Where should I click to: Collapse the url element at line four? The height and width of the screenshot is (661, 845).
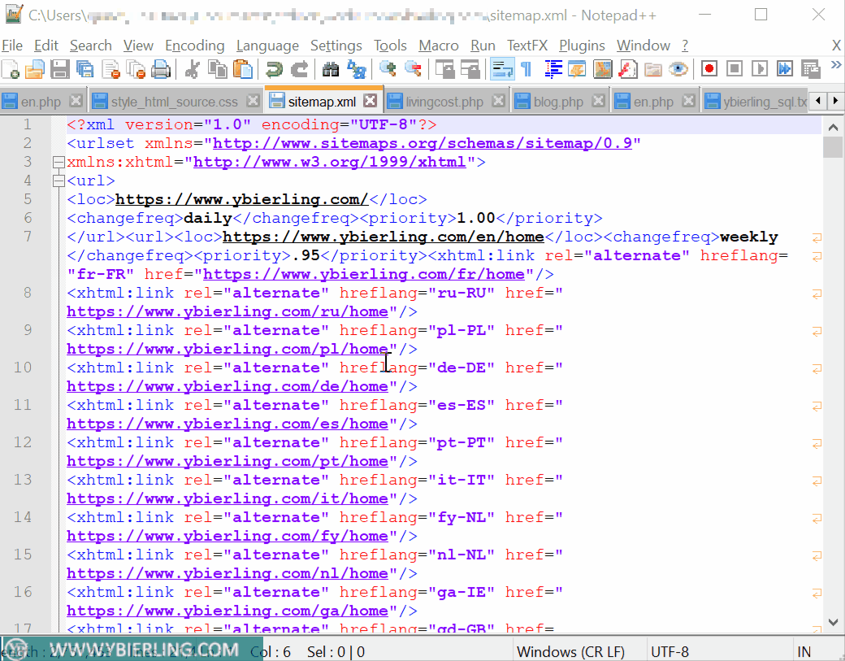coord(58,180)
